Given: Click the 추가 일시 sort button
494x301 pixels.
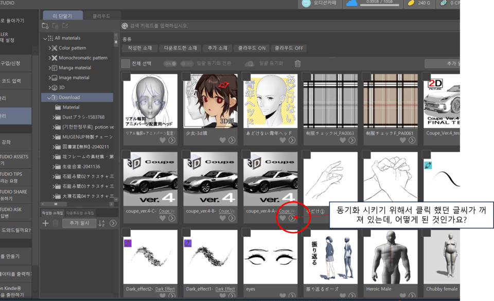Looking at the screenshot, I should tap(79, 223).
